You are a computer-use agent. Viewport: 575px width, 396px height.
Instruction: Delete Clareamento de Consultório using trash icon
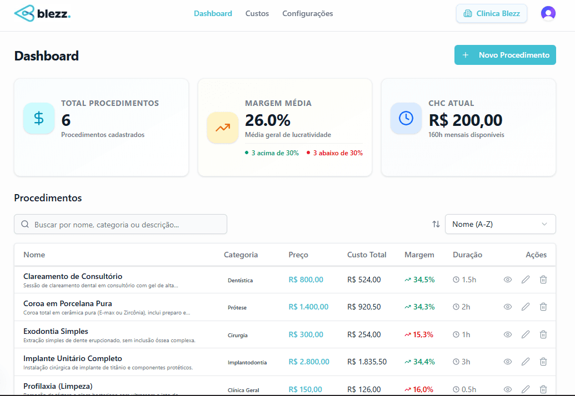[x=543, y=280]
